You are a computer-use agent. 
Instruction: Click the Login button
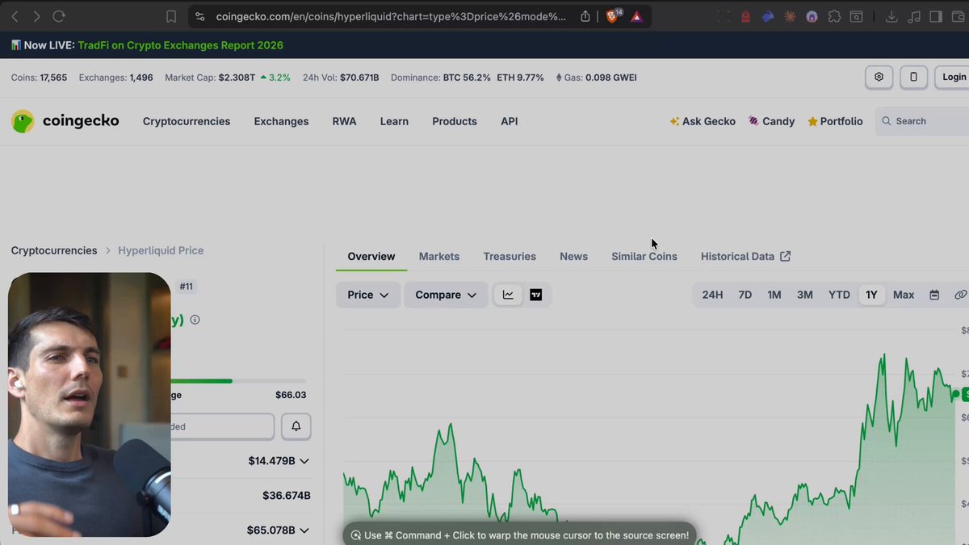pyautogui.click(x=952, y=77)
